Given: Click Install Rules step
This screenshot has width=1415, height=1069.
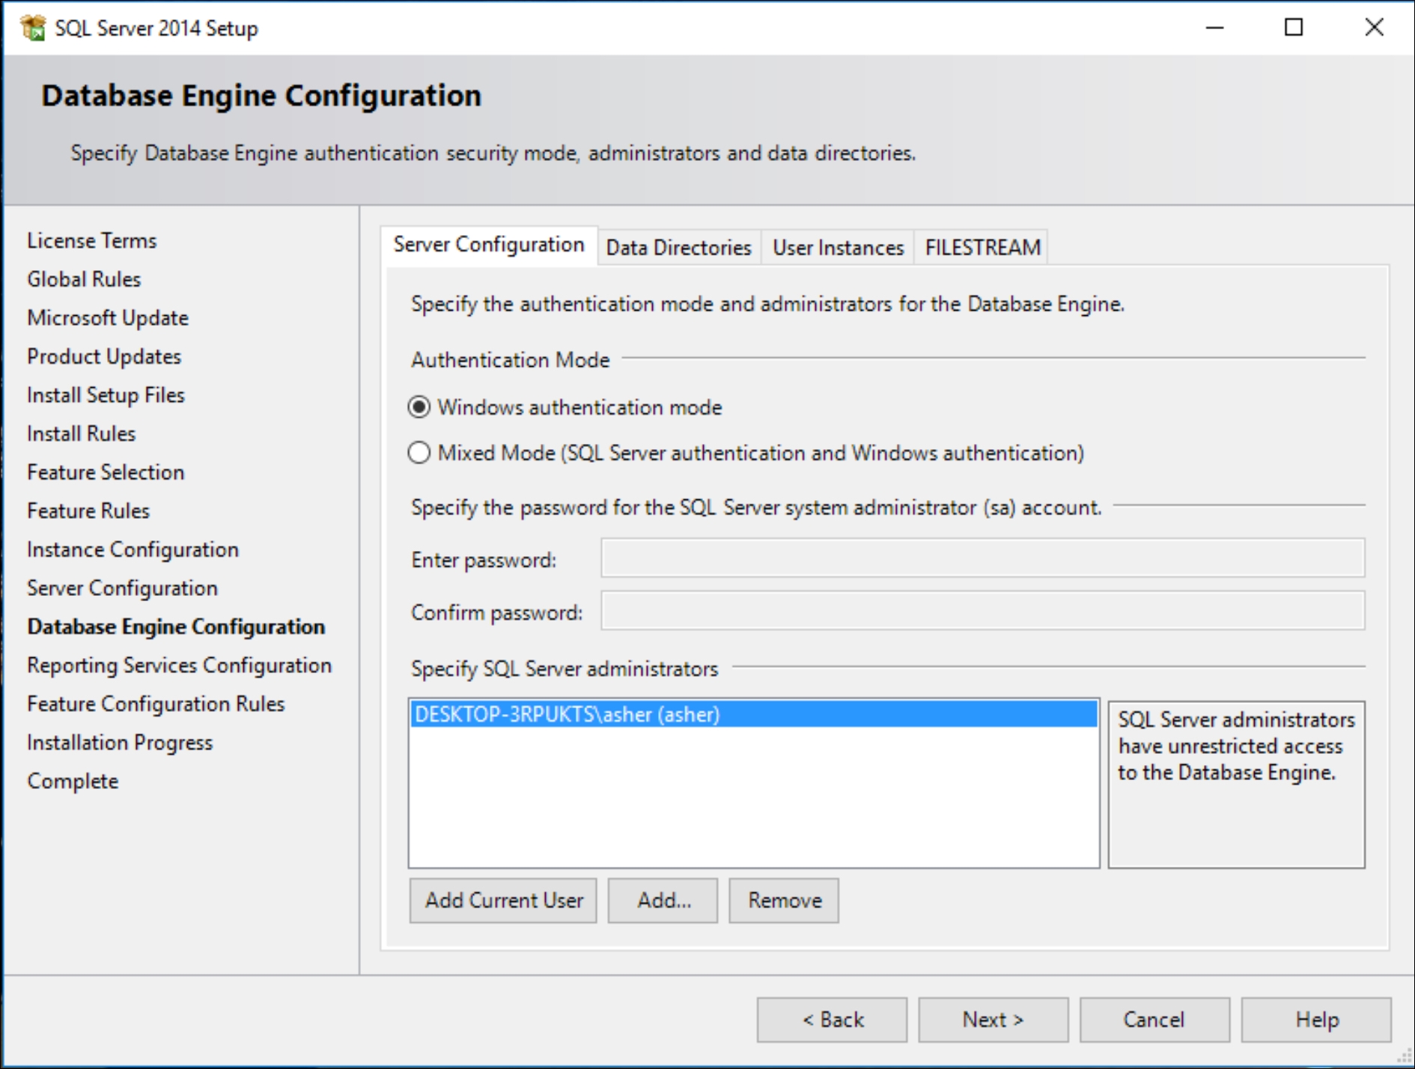Looking at the screenshot, I should [x=81, y=434].
